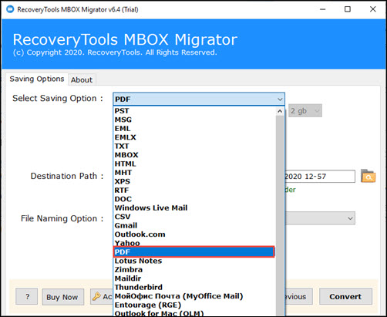
Task: Pick CSV from the saving options
Action: 194,217
